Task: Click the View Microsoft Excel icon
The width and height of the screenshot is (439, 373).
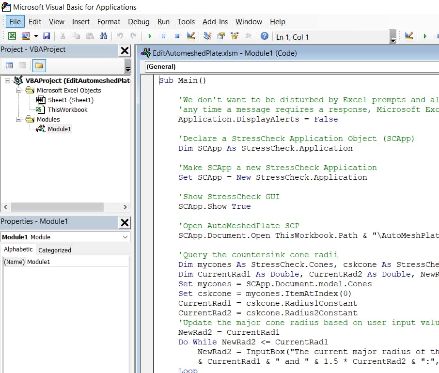Action: tap(12, 36)
